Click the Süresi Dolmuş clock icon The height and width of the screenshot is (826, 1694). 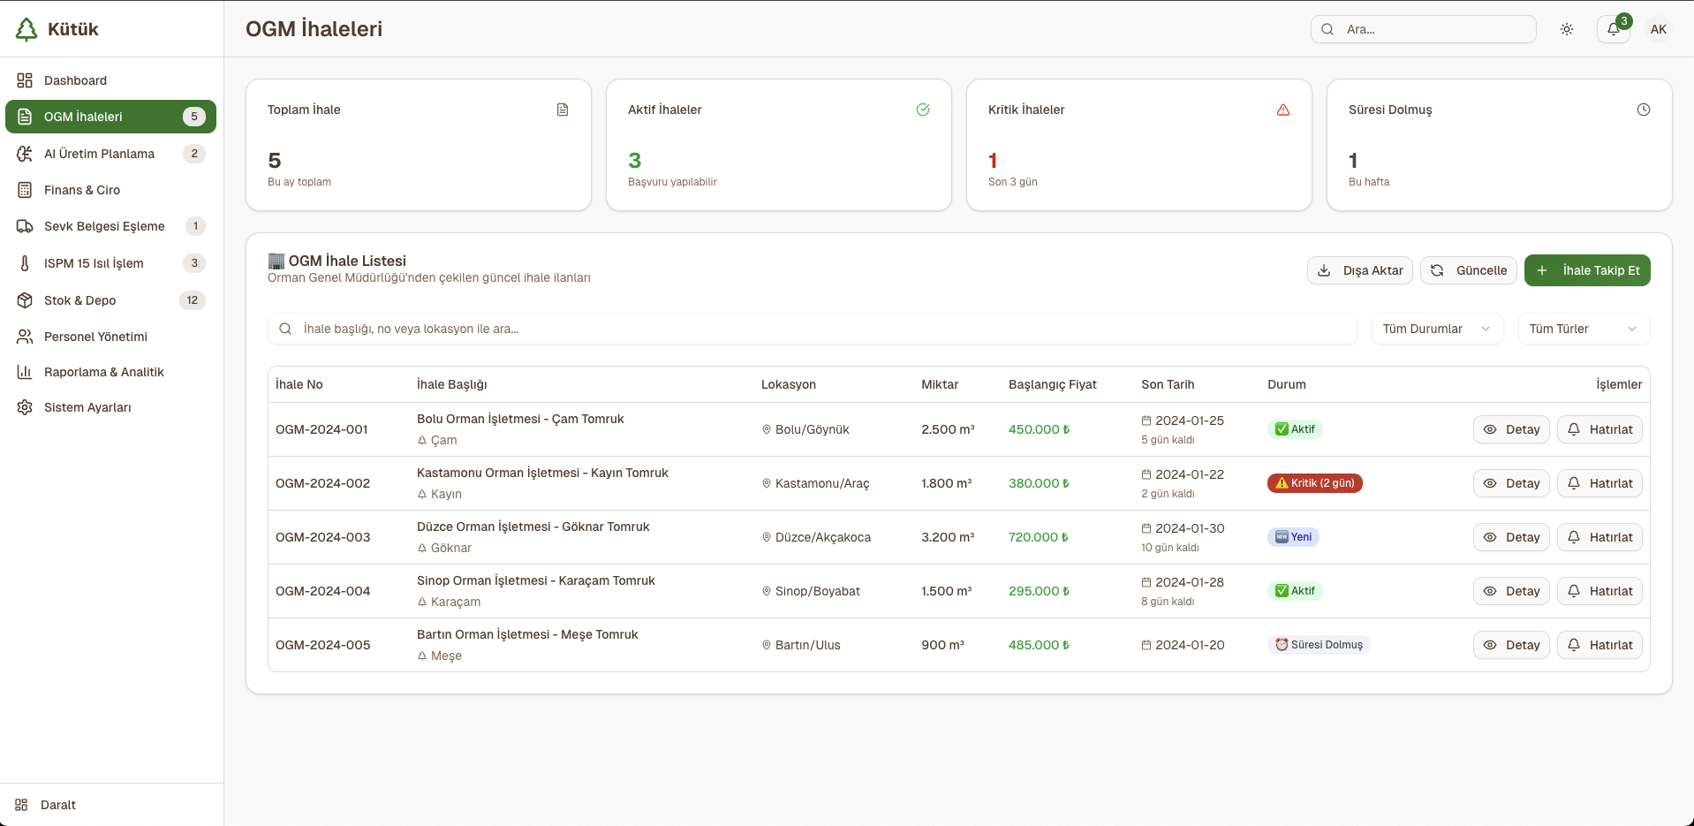(x=1644, y=110)
